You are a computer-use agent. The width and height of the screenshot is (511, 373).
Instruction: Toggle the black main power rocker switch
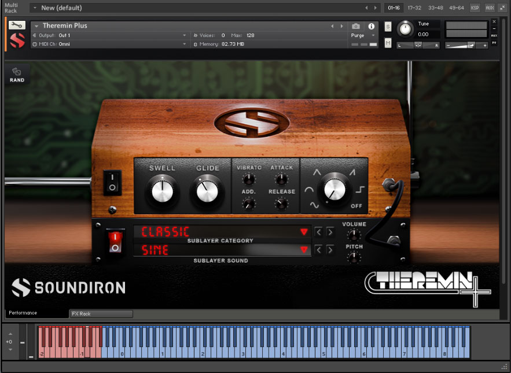pos(112,183)
